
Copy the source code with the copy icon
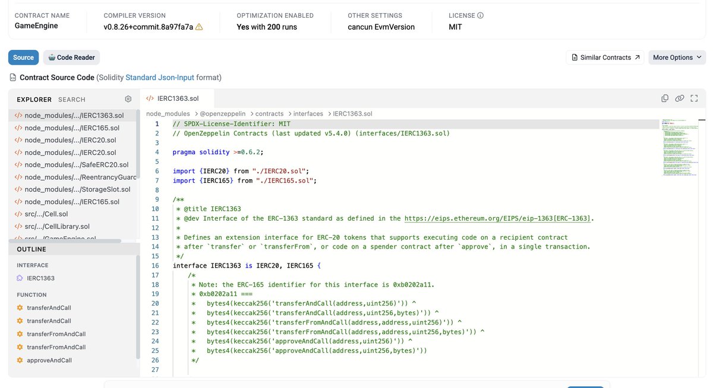click(x=665, y=98)
